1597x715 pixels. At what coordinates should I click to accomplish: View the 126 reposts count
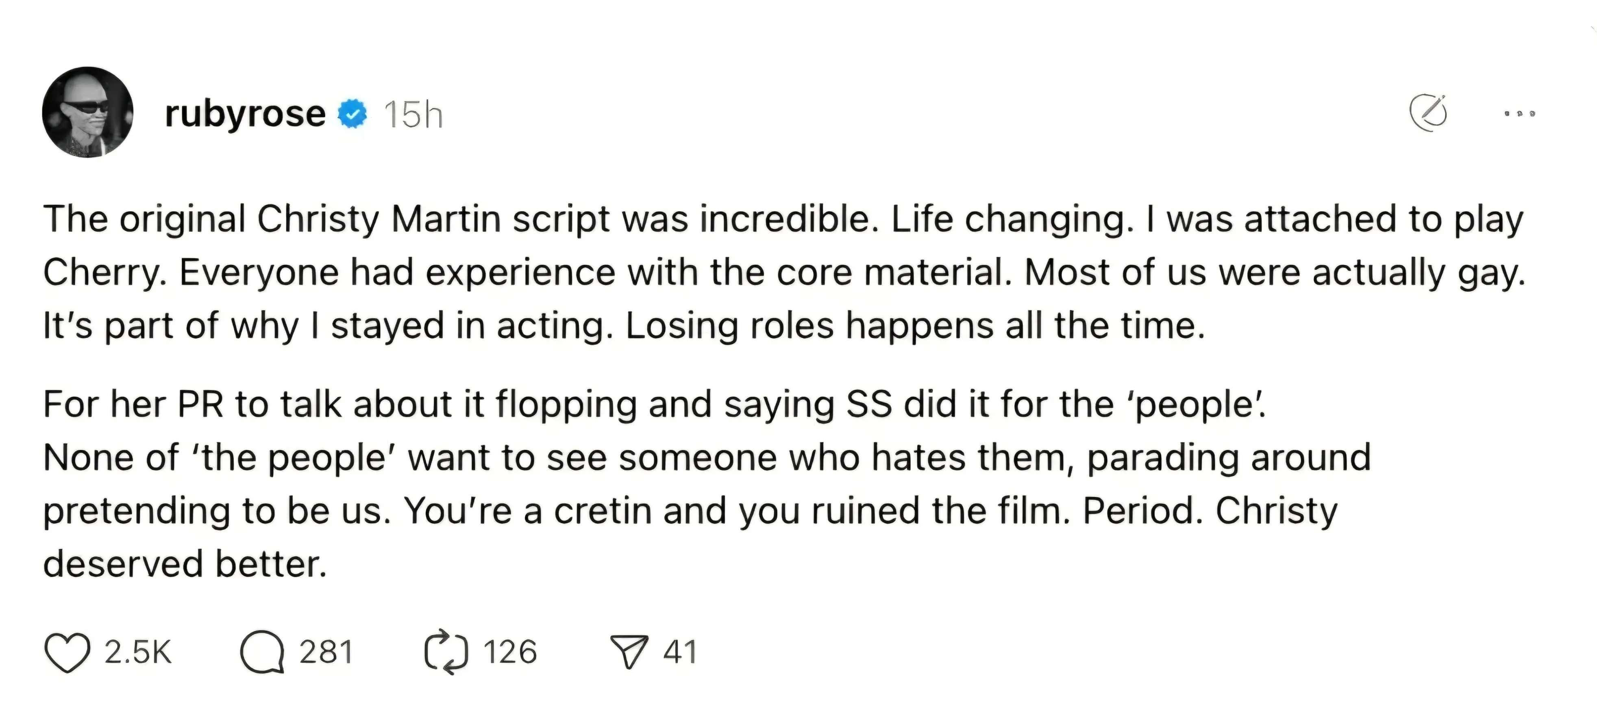509,652
